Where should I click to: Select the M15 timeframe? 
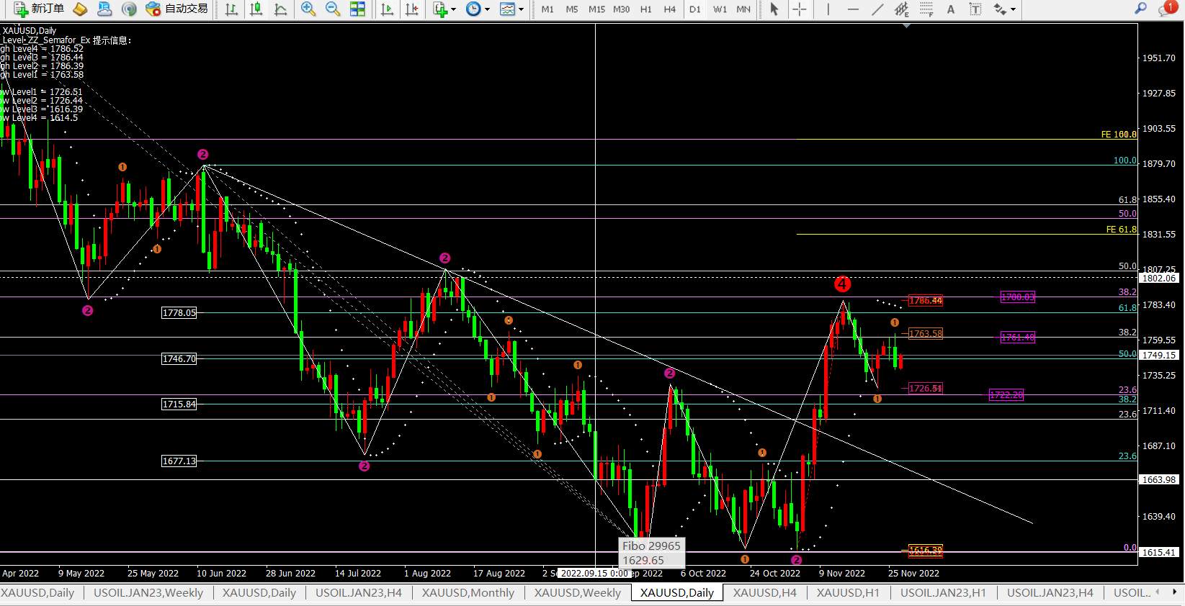click(596, 9)
